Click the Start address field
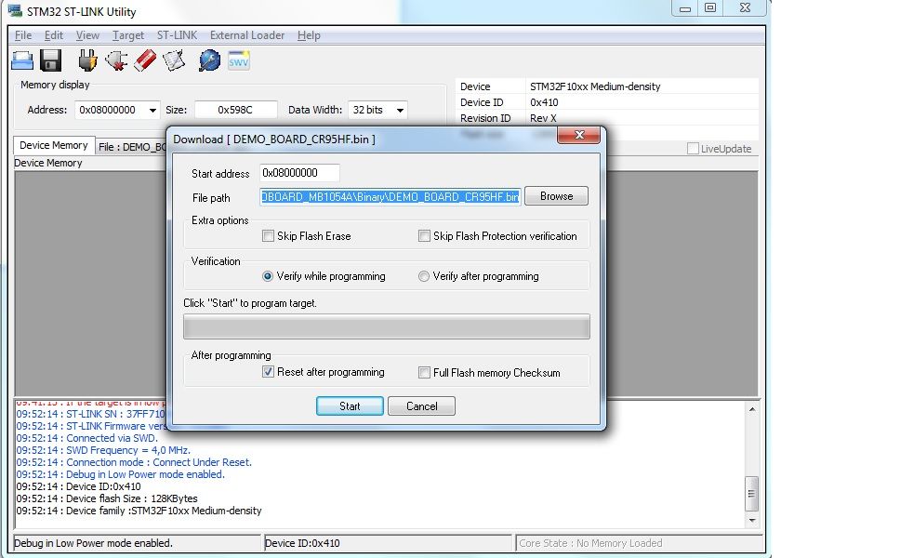 (x=299, y=173)
